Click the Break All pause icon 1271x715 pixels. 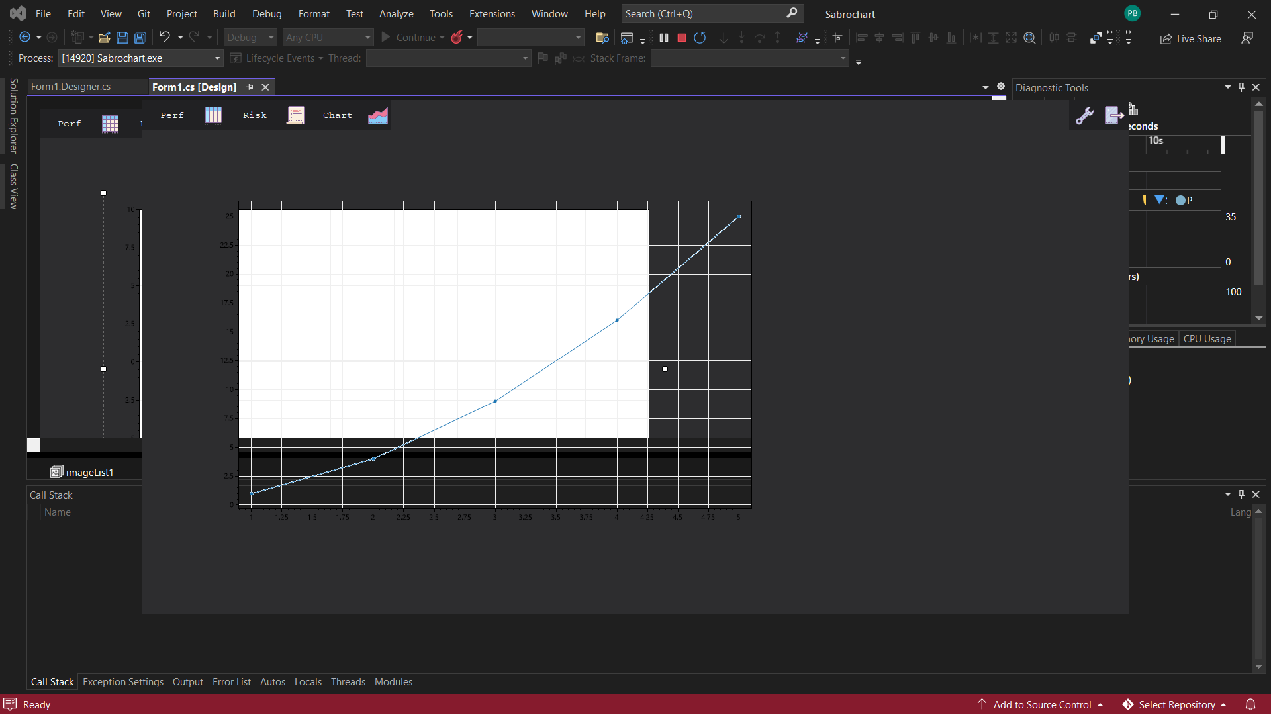pyautogui.click(x=663, y=38)
